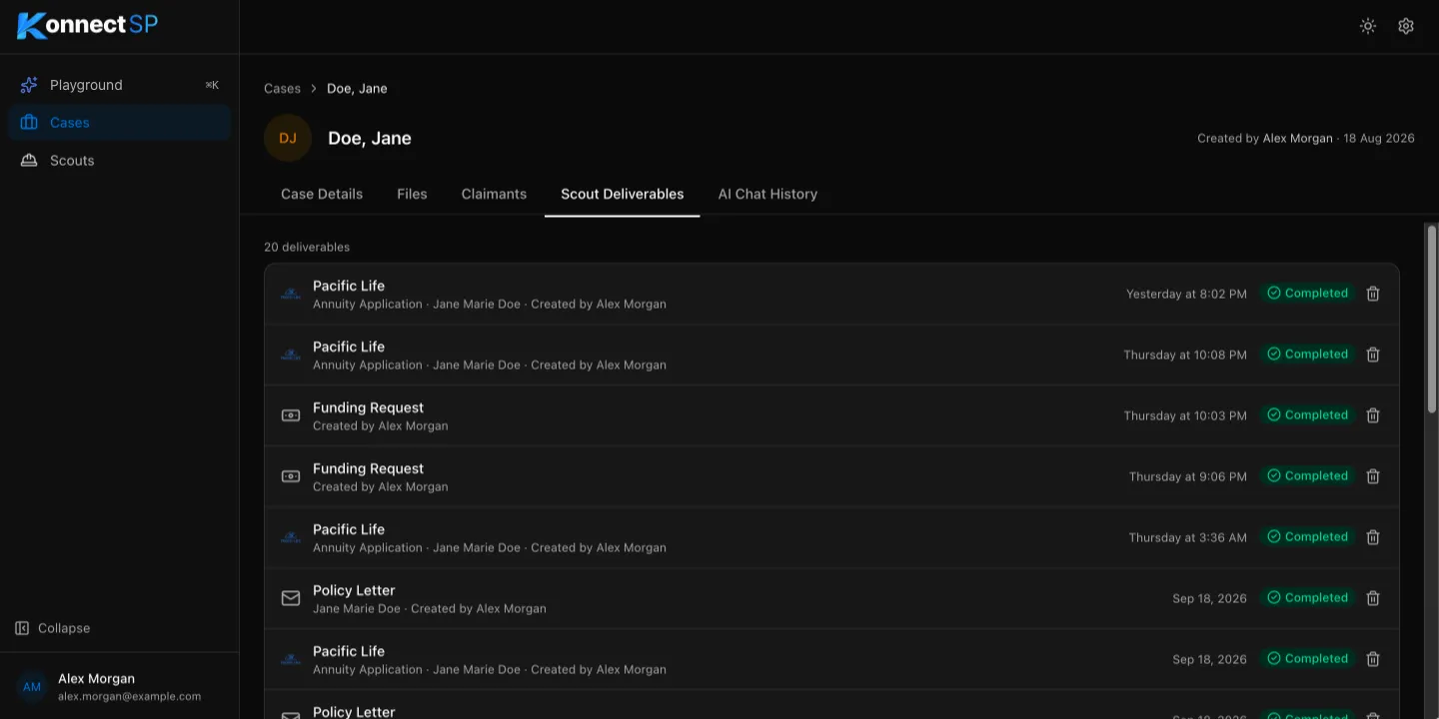Click the Cases breadcrumb link

[282, 89]
